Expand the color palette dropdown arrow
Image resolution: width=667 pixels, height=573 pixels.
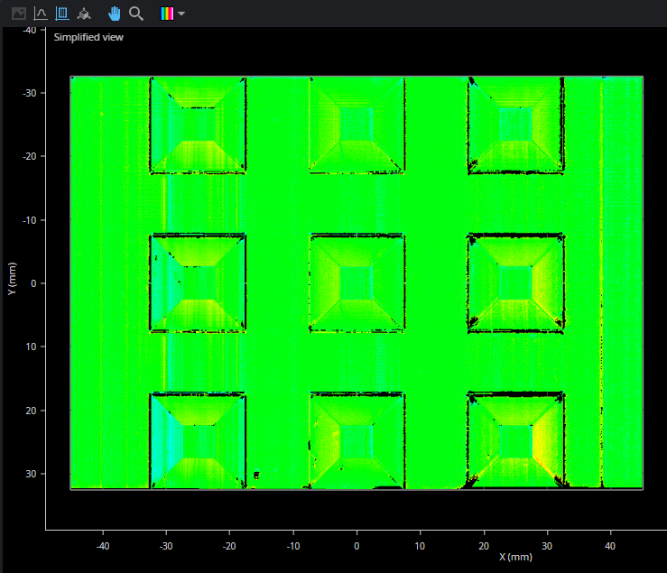[181, 14]
